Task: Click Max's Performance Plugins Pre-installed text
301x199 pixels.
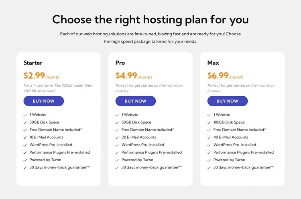Action: pyautogui.click(x=243, y=152)
